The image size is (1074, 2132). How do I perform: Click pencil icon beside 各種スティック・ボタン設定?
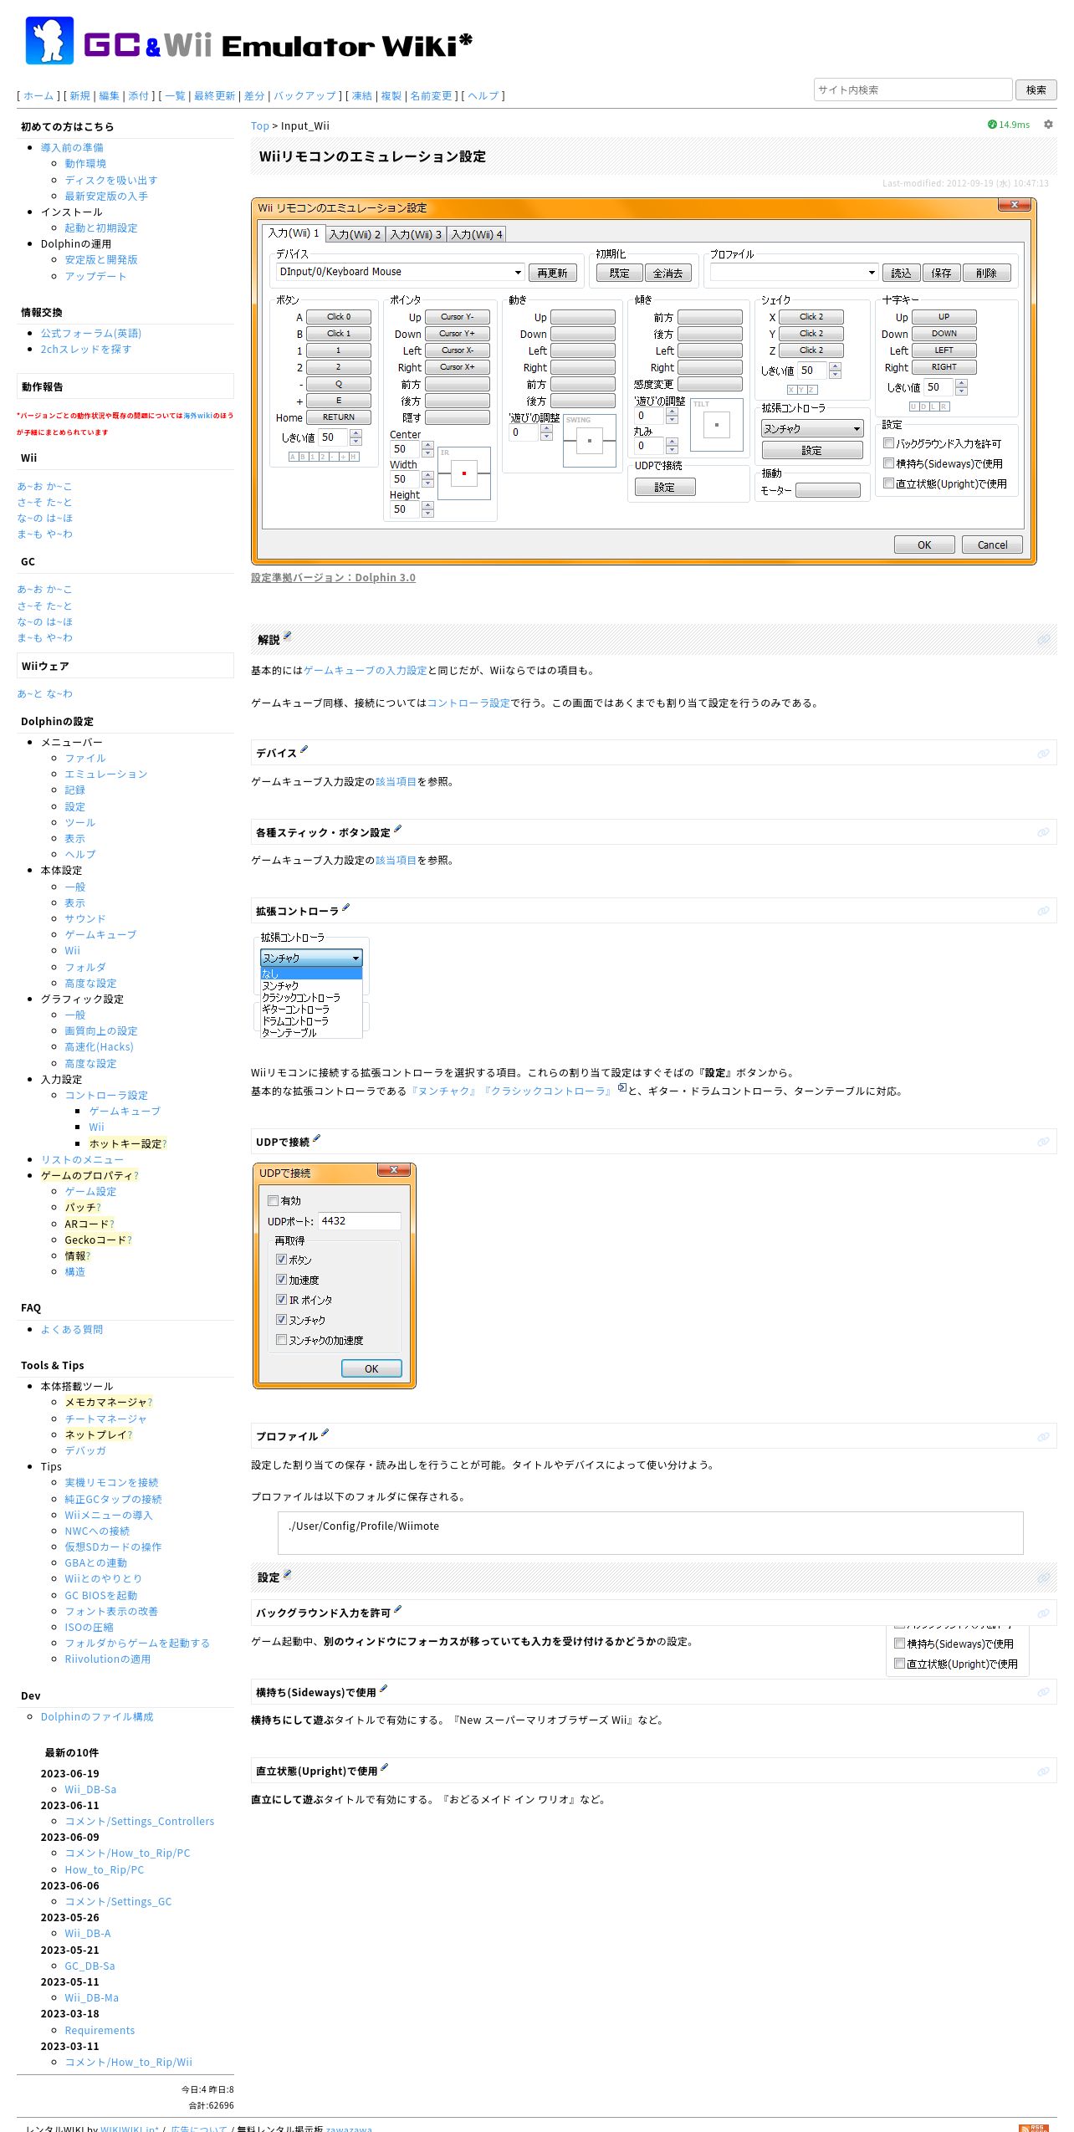pos(397,829)
